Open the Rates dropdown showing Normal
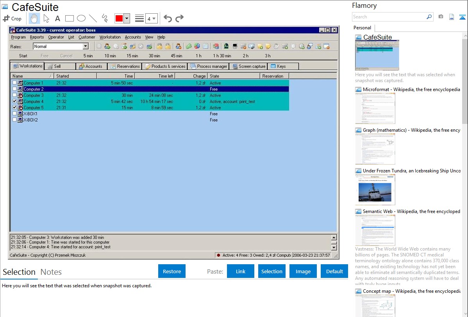Viewport: 468px width, 317px height. (86, 46)
